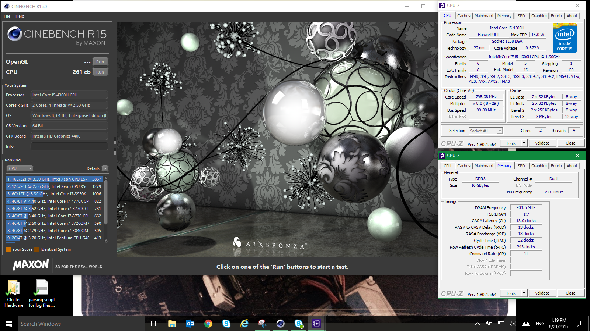590x331 pixels.
Task: Open About tab in bottom CPU-Z window
Action: (x=572, y=166)
